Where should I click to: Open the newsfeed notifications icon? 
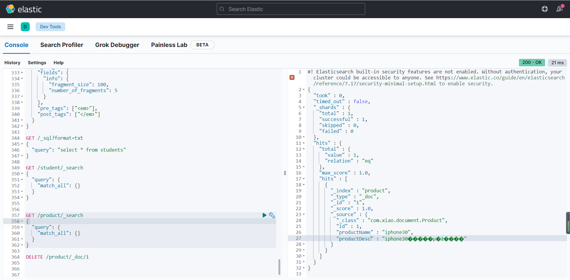coord(560,9)
